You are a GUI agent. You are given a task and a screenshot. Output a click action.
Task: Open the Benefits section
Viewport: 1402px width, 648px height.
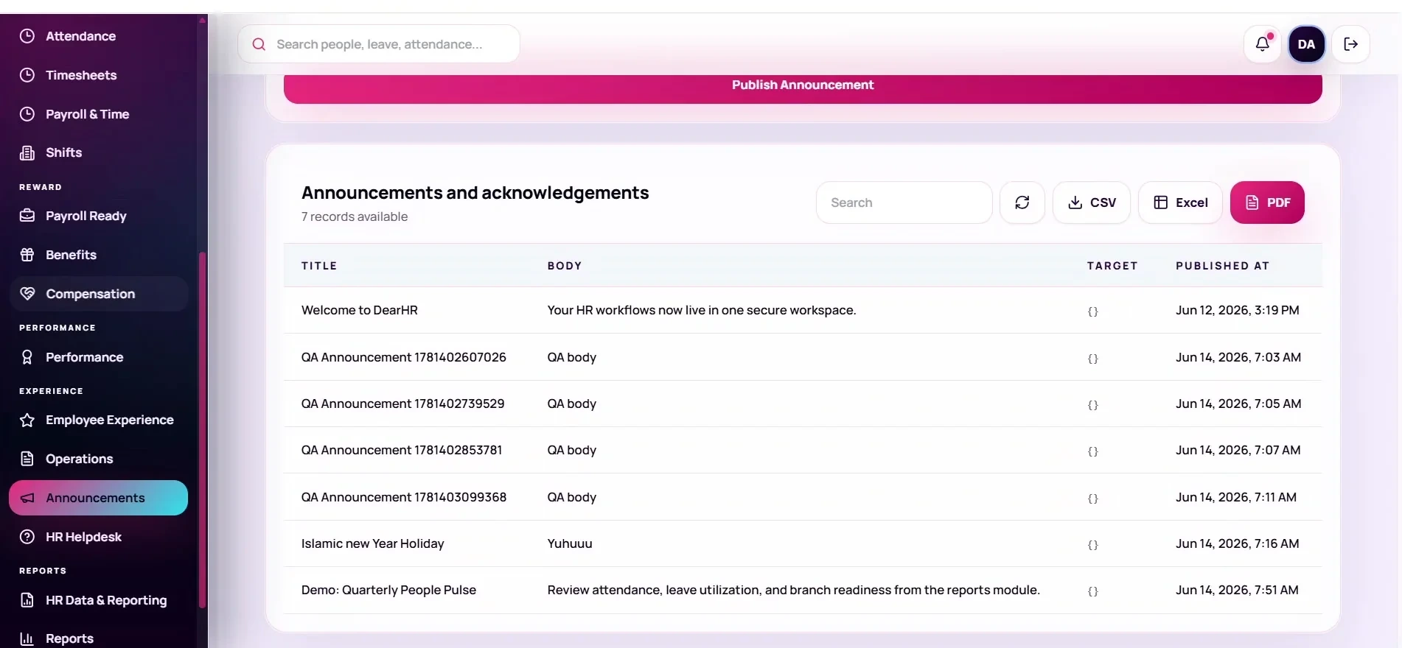point(99,255)
